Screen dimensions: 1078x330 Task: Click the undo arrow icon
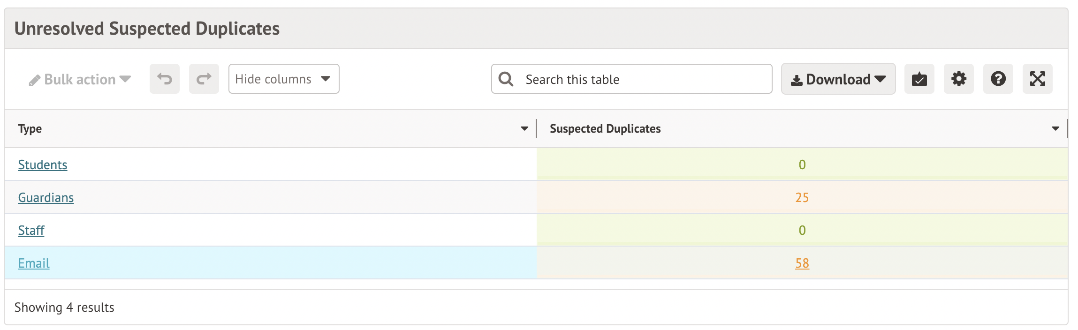[165, 79]
